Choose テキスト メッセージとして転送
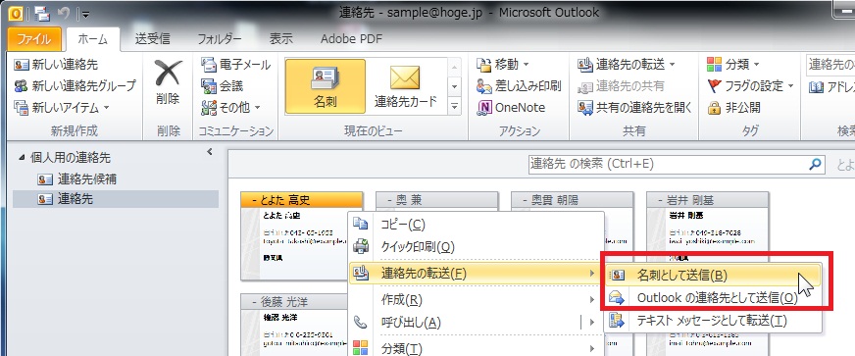The width and height of the screenshot is (855, 356). 714,321
